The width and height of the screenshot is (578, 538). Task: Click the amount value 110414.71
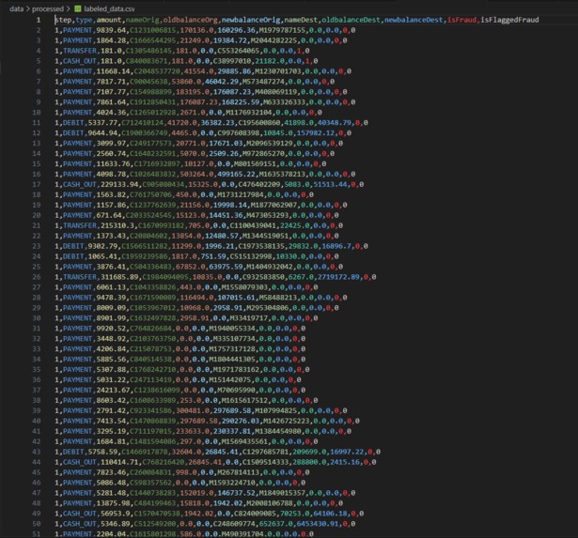(x=119, y=462)
